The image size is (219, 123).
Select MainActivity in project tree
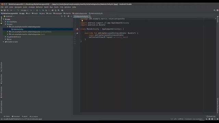[x=18, y=29]
